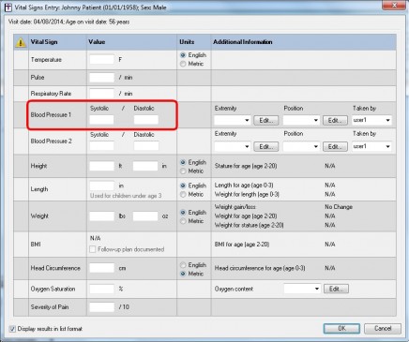Click the Height inches field
409x342 pixels.
145,166
